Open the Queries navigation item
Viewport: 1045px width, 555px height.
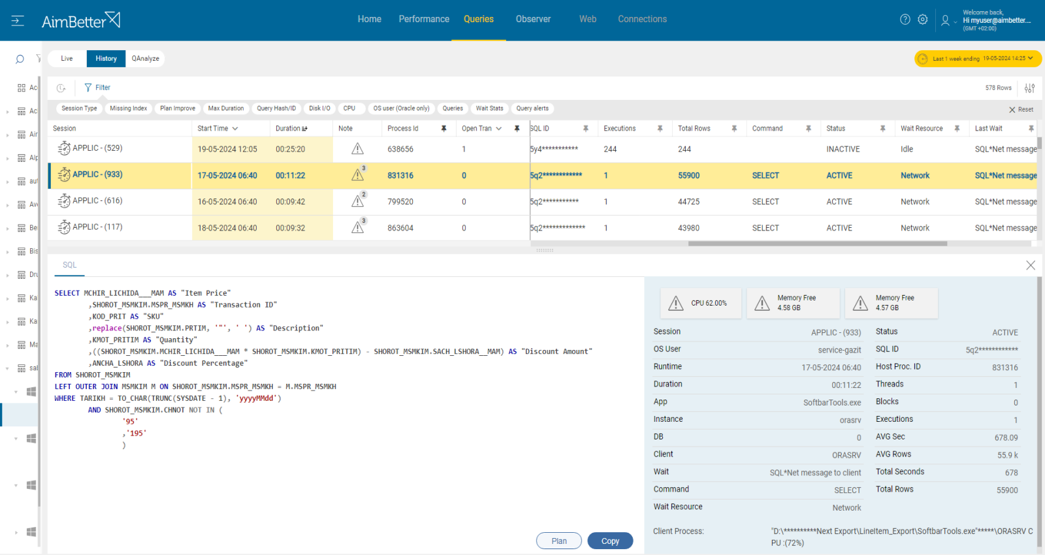click(479, 20)
